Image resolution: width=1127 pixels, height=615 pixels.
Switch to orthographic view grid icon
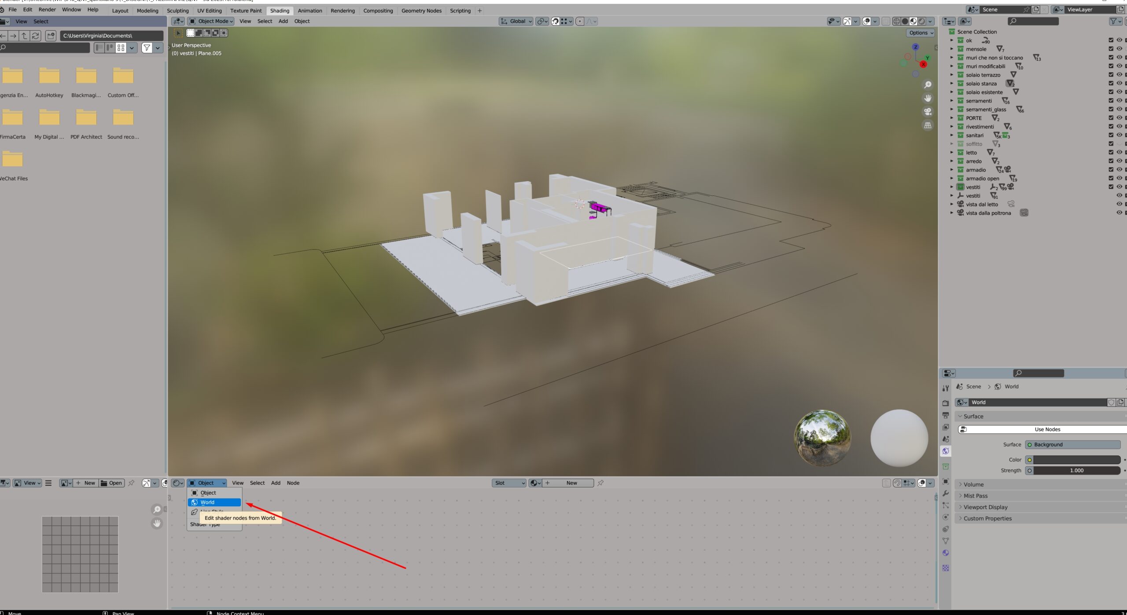(x=928, y=125)
